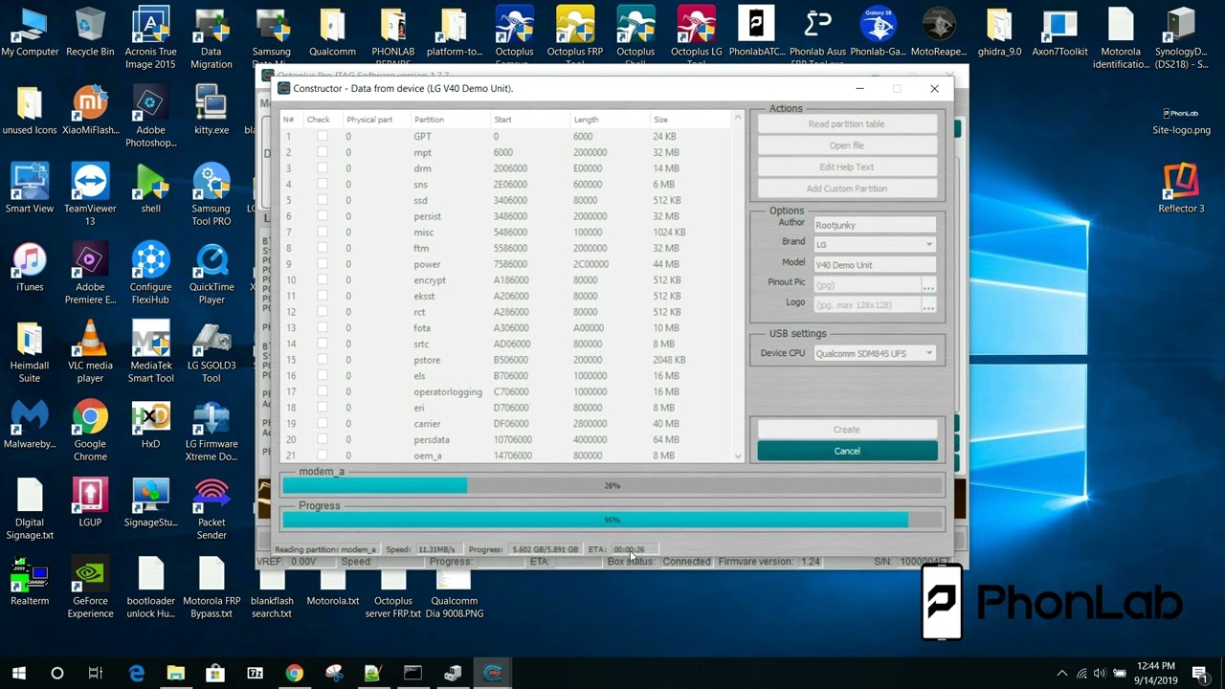Image resolution: width=1225 pixels, height=689 pixels.
Task: Open Samsung Tool PRO shortcut
Action: point(211,195)
